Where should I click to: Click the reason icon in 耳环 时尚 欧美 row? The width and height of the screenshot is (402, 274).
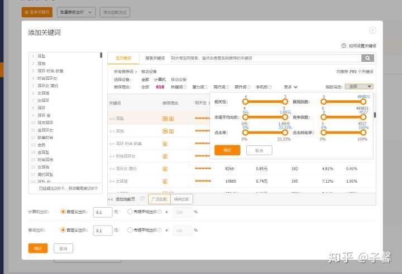point(165,143)
